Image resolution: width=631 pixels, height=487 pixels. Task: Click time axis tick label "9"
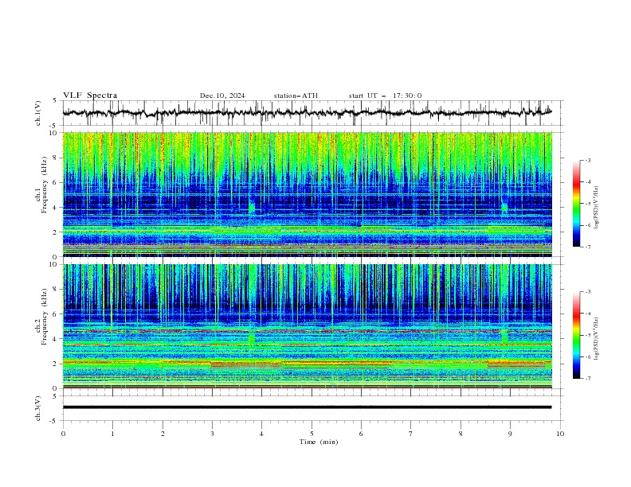coord(510,434)
